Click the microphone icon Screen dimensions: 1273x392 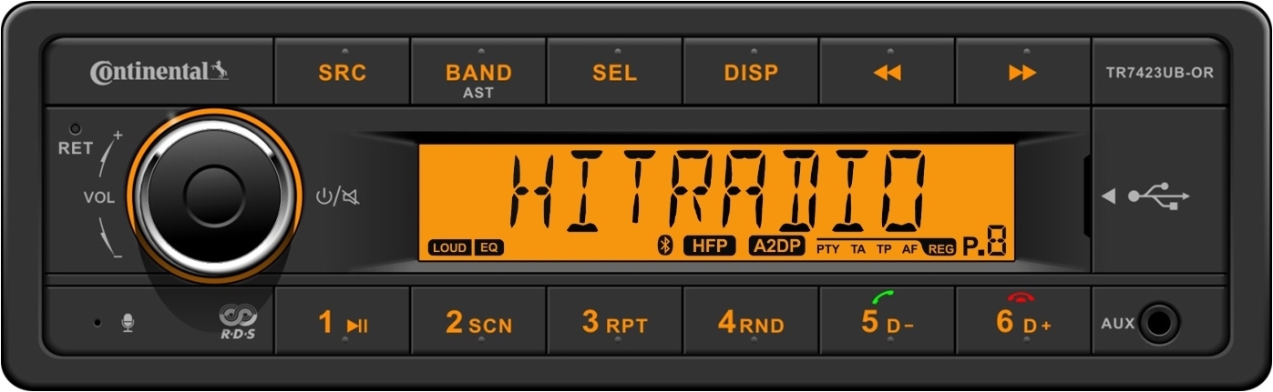(128, 322)
